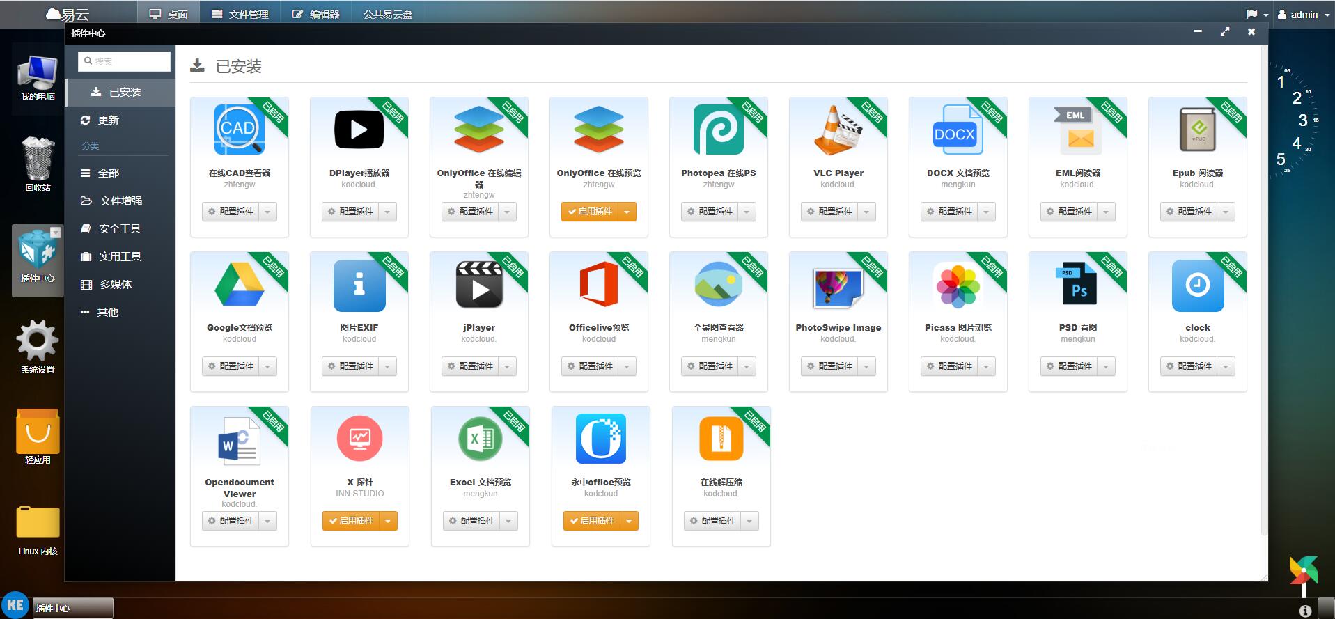
Task: Open dropdown arrow next to clock 配置插件
Action: [x=1226, y=366]
